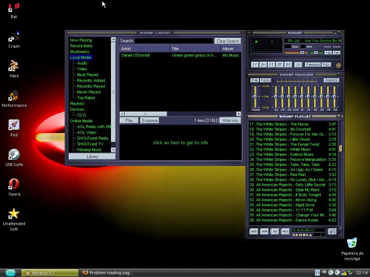Image resolution: width=370 pixels, height=277 pixels.
Task: Toggle the equalizer AUTO button
Action: pos(265,80)
